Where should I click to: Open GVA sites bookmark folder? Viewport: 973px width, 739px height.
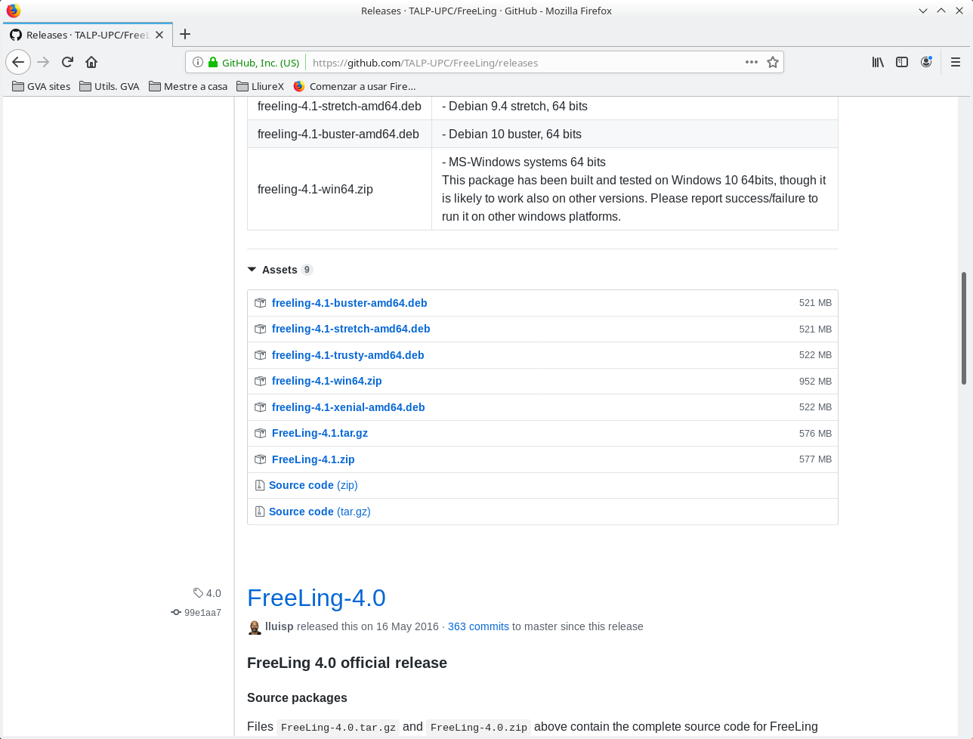click(42, 86)
